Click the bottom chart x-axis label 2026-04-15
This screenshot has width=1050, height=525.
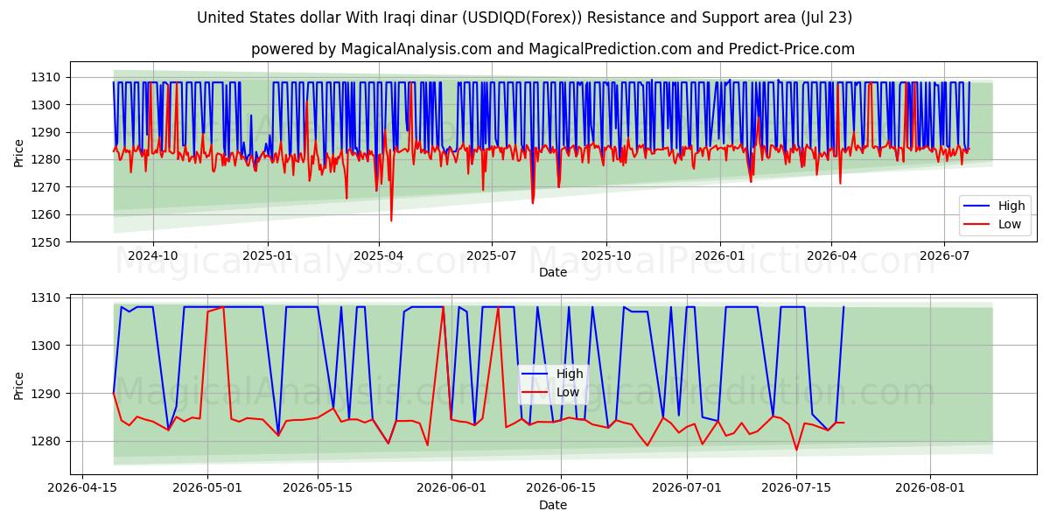coord(82,488)
